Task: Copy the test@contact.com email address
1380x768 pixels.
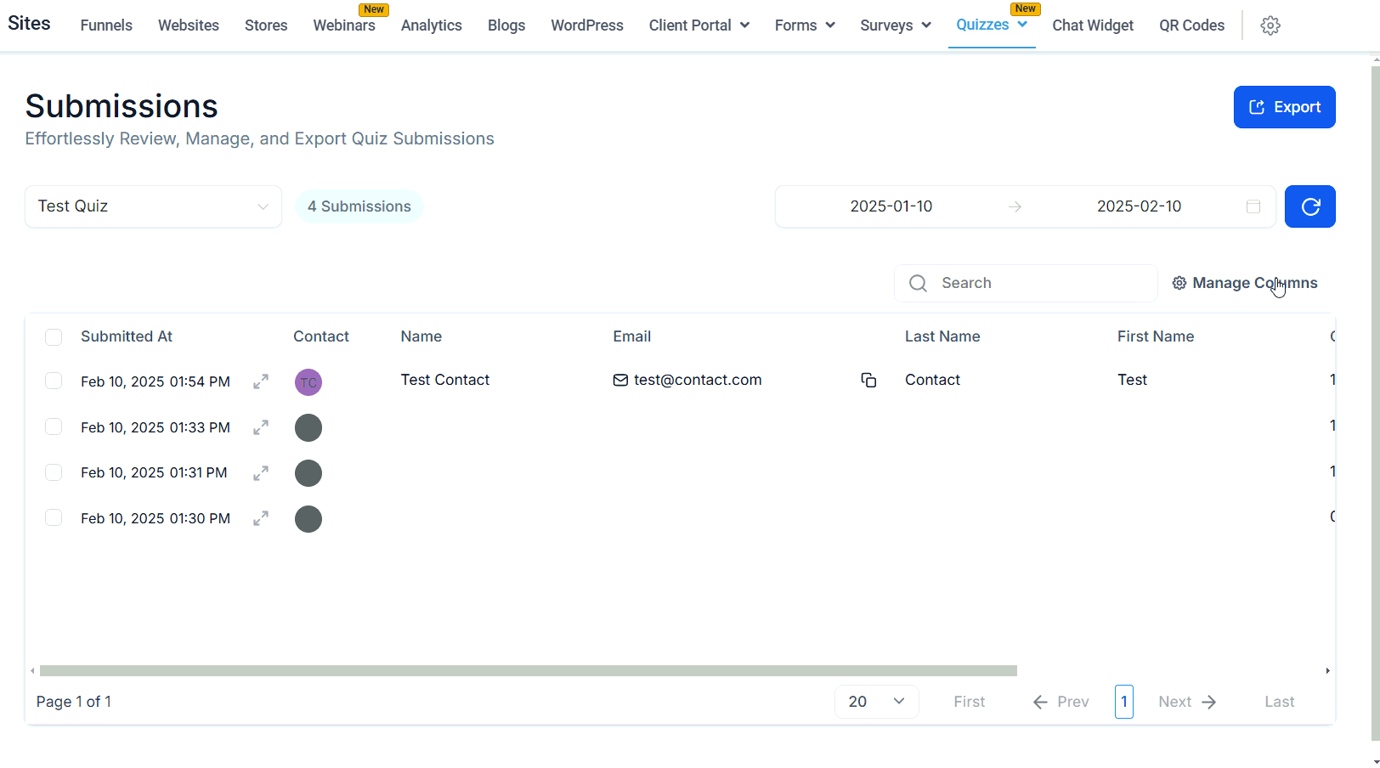Action: click(868, 380)
